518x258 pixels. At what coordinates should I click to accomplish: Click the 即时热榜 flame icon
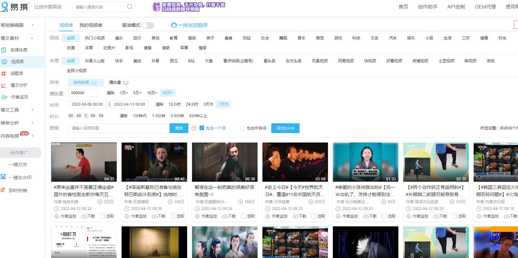click(3, 190)
